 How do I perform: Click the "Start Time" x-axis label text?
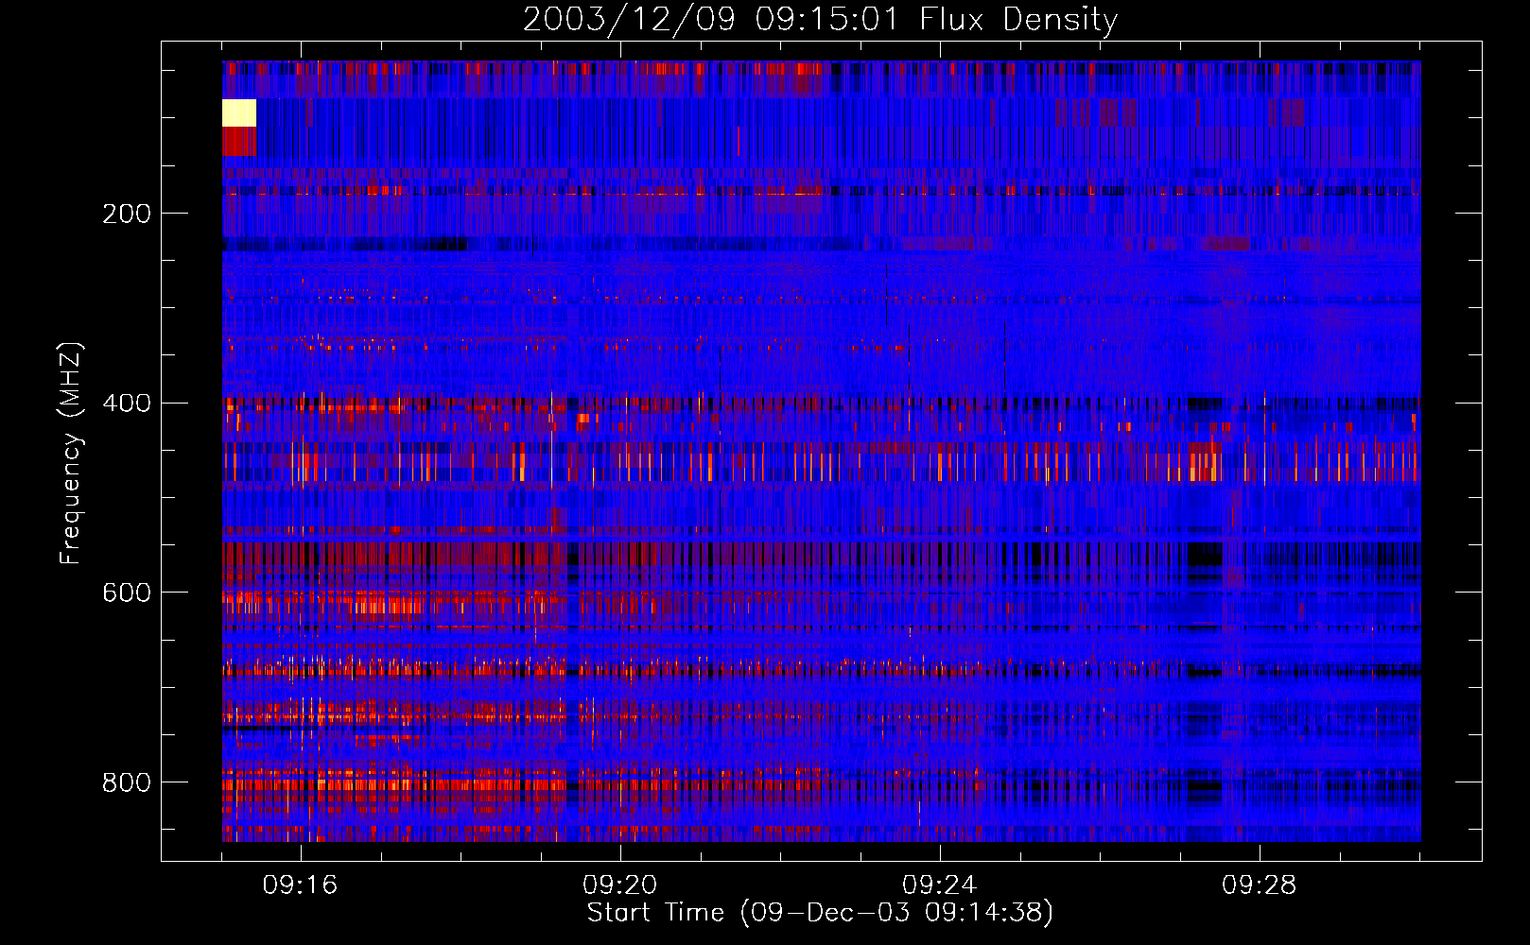pos(655,913)
